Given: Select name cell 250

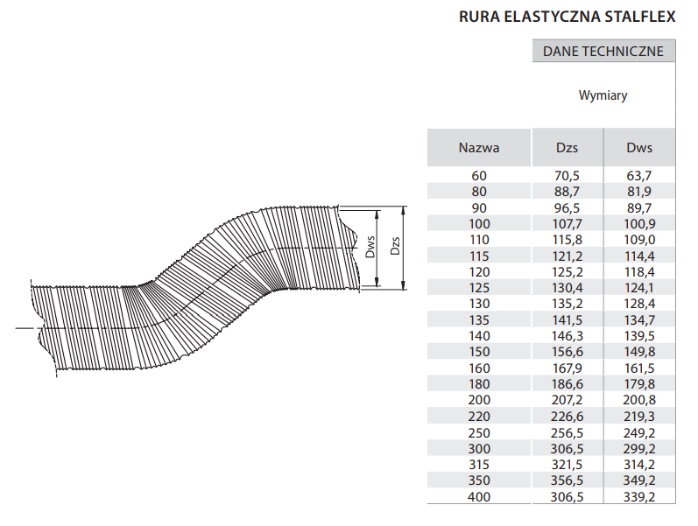Looking at the screenshot, I should [479, 433].
